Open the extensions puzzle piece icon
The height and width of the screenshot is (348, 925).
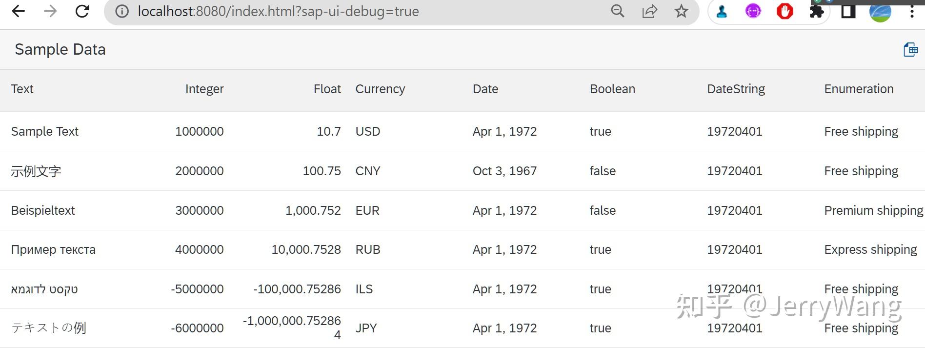click(816, 11)
